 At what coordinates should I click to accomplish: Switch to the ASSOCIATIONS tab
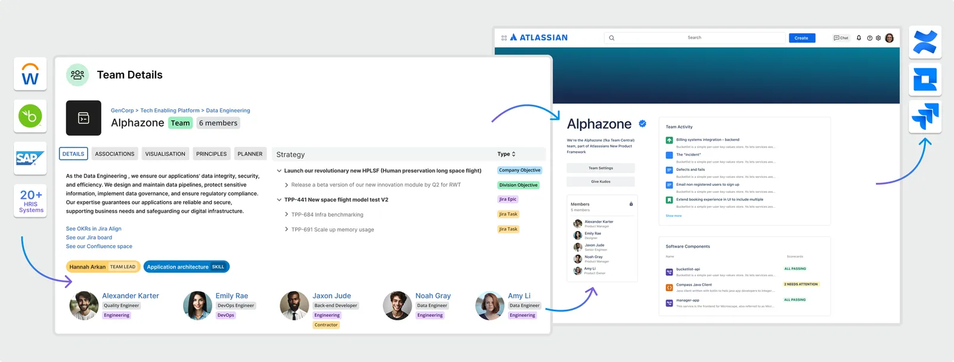click(x=114, y=154)
